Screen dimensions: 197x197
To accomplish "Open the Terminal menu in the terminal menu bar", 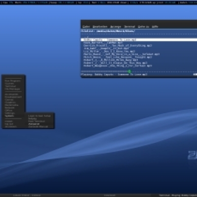I will coord(130,27).
